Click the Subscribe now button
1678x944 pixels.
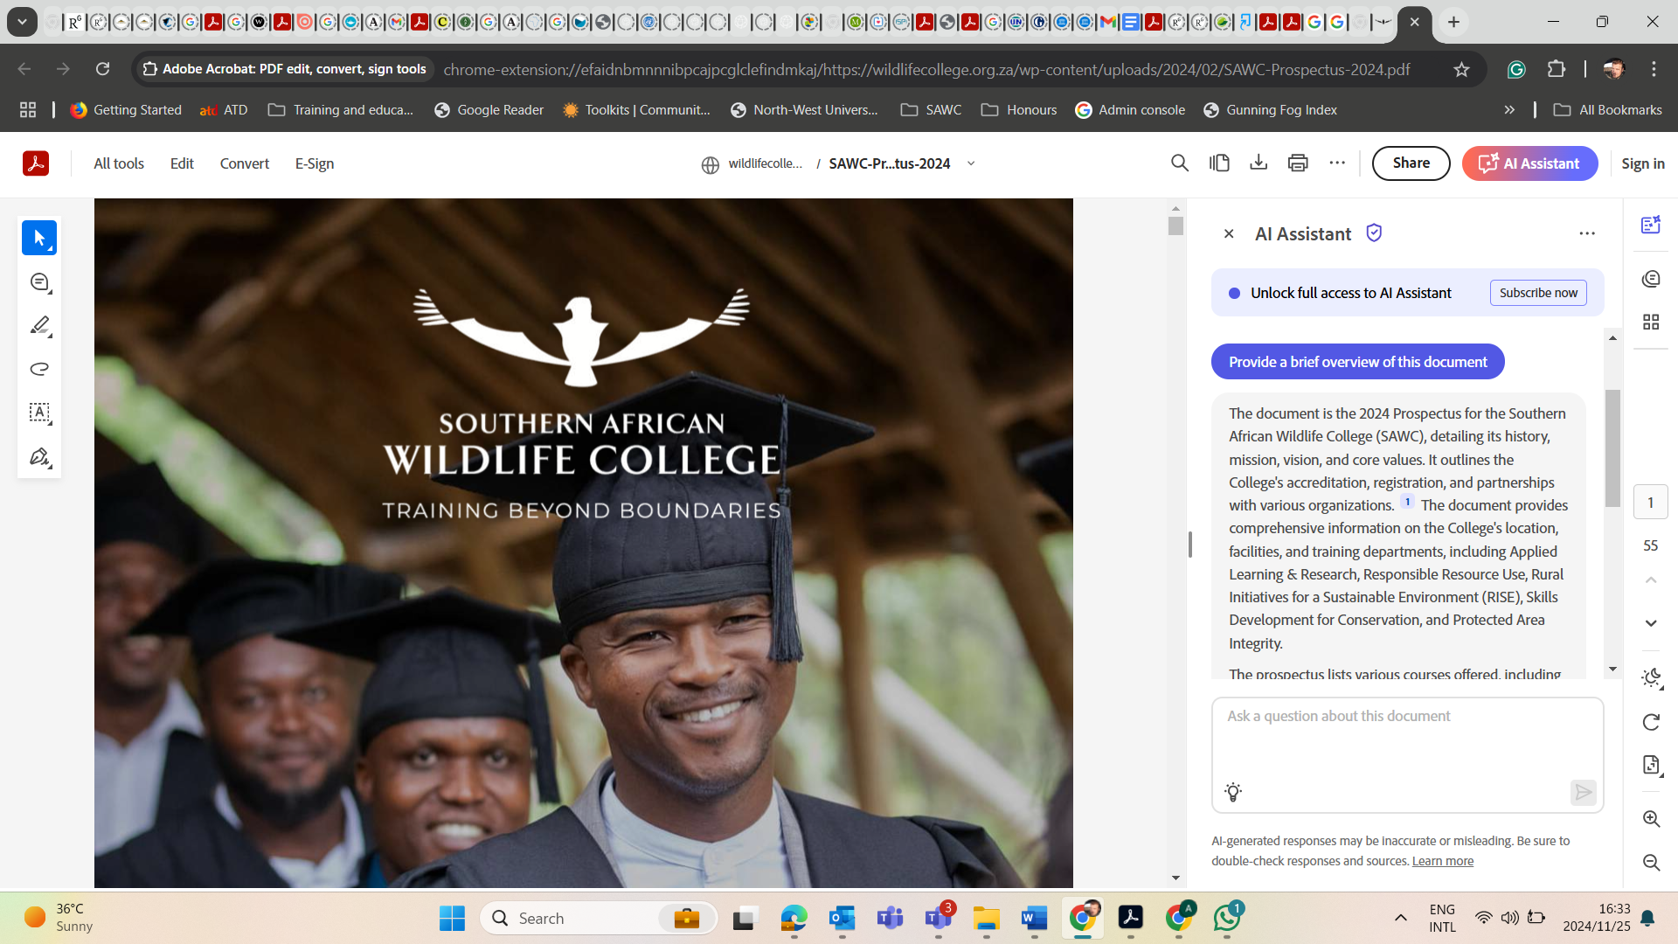(x=1538, y=293)
